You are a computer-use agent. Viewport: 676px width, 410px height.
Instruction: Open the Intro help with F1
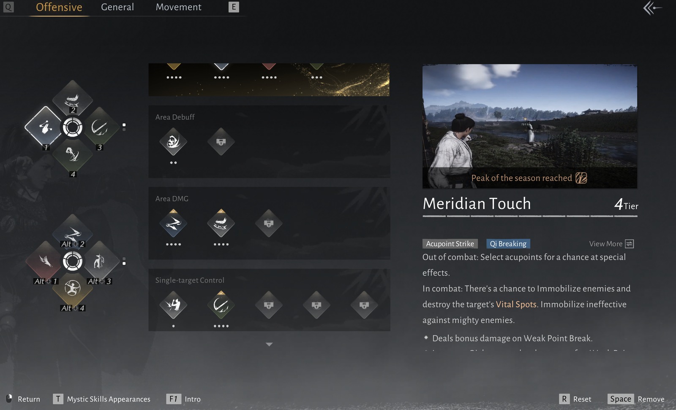pyautogui.click(x=184, y=399)
